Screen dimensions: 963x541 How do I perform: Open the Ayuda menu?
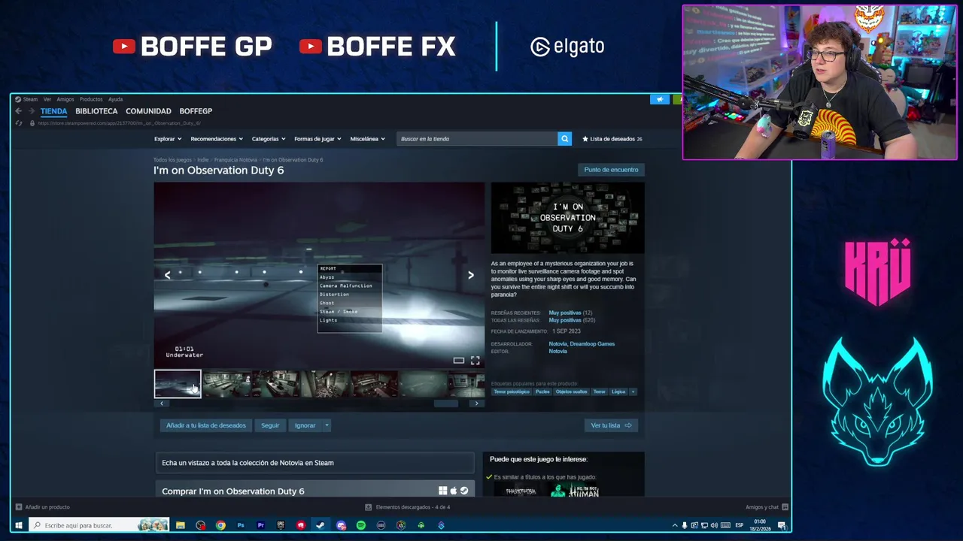click(115, 99)
